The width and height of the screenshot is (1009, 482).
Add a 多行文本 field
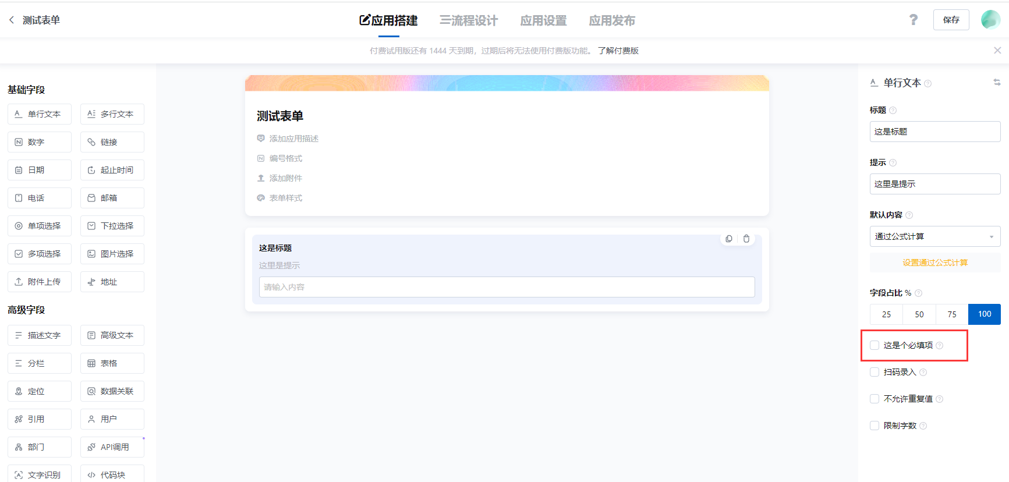tap(112, 114)
